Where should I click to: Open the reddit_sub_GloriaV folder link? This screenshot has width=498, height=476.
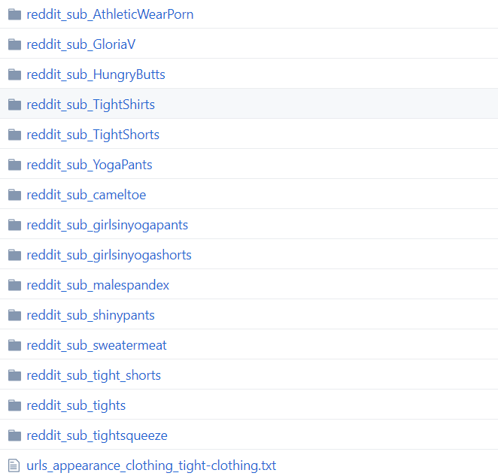81,44
